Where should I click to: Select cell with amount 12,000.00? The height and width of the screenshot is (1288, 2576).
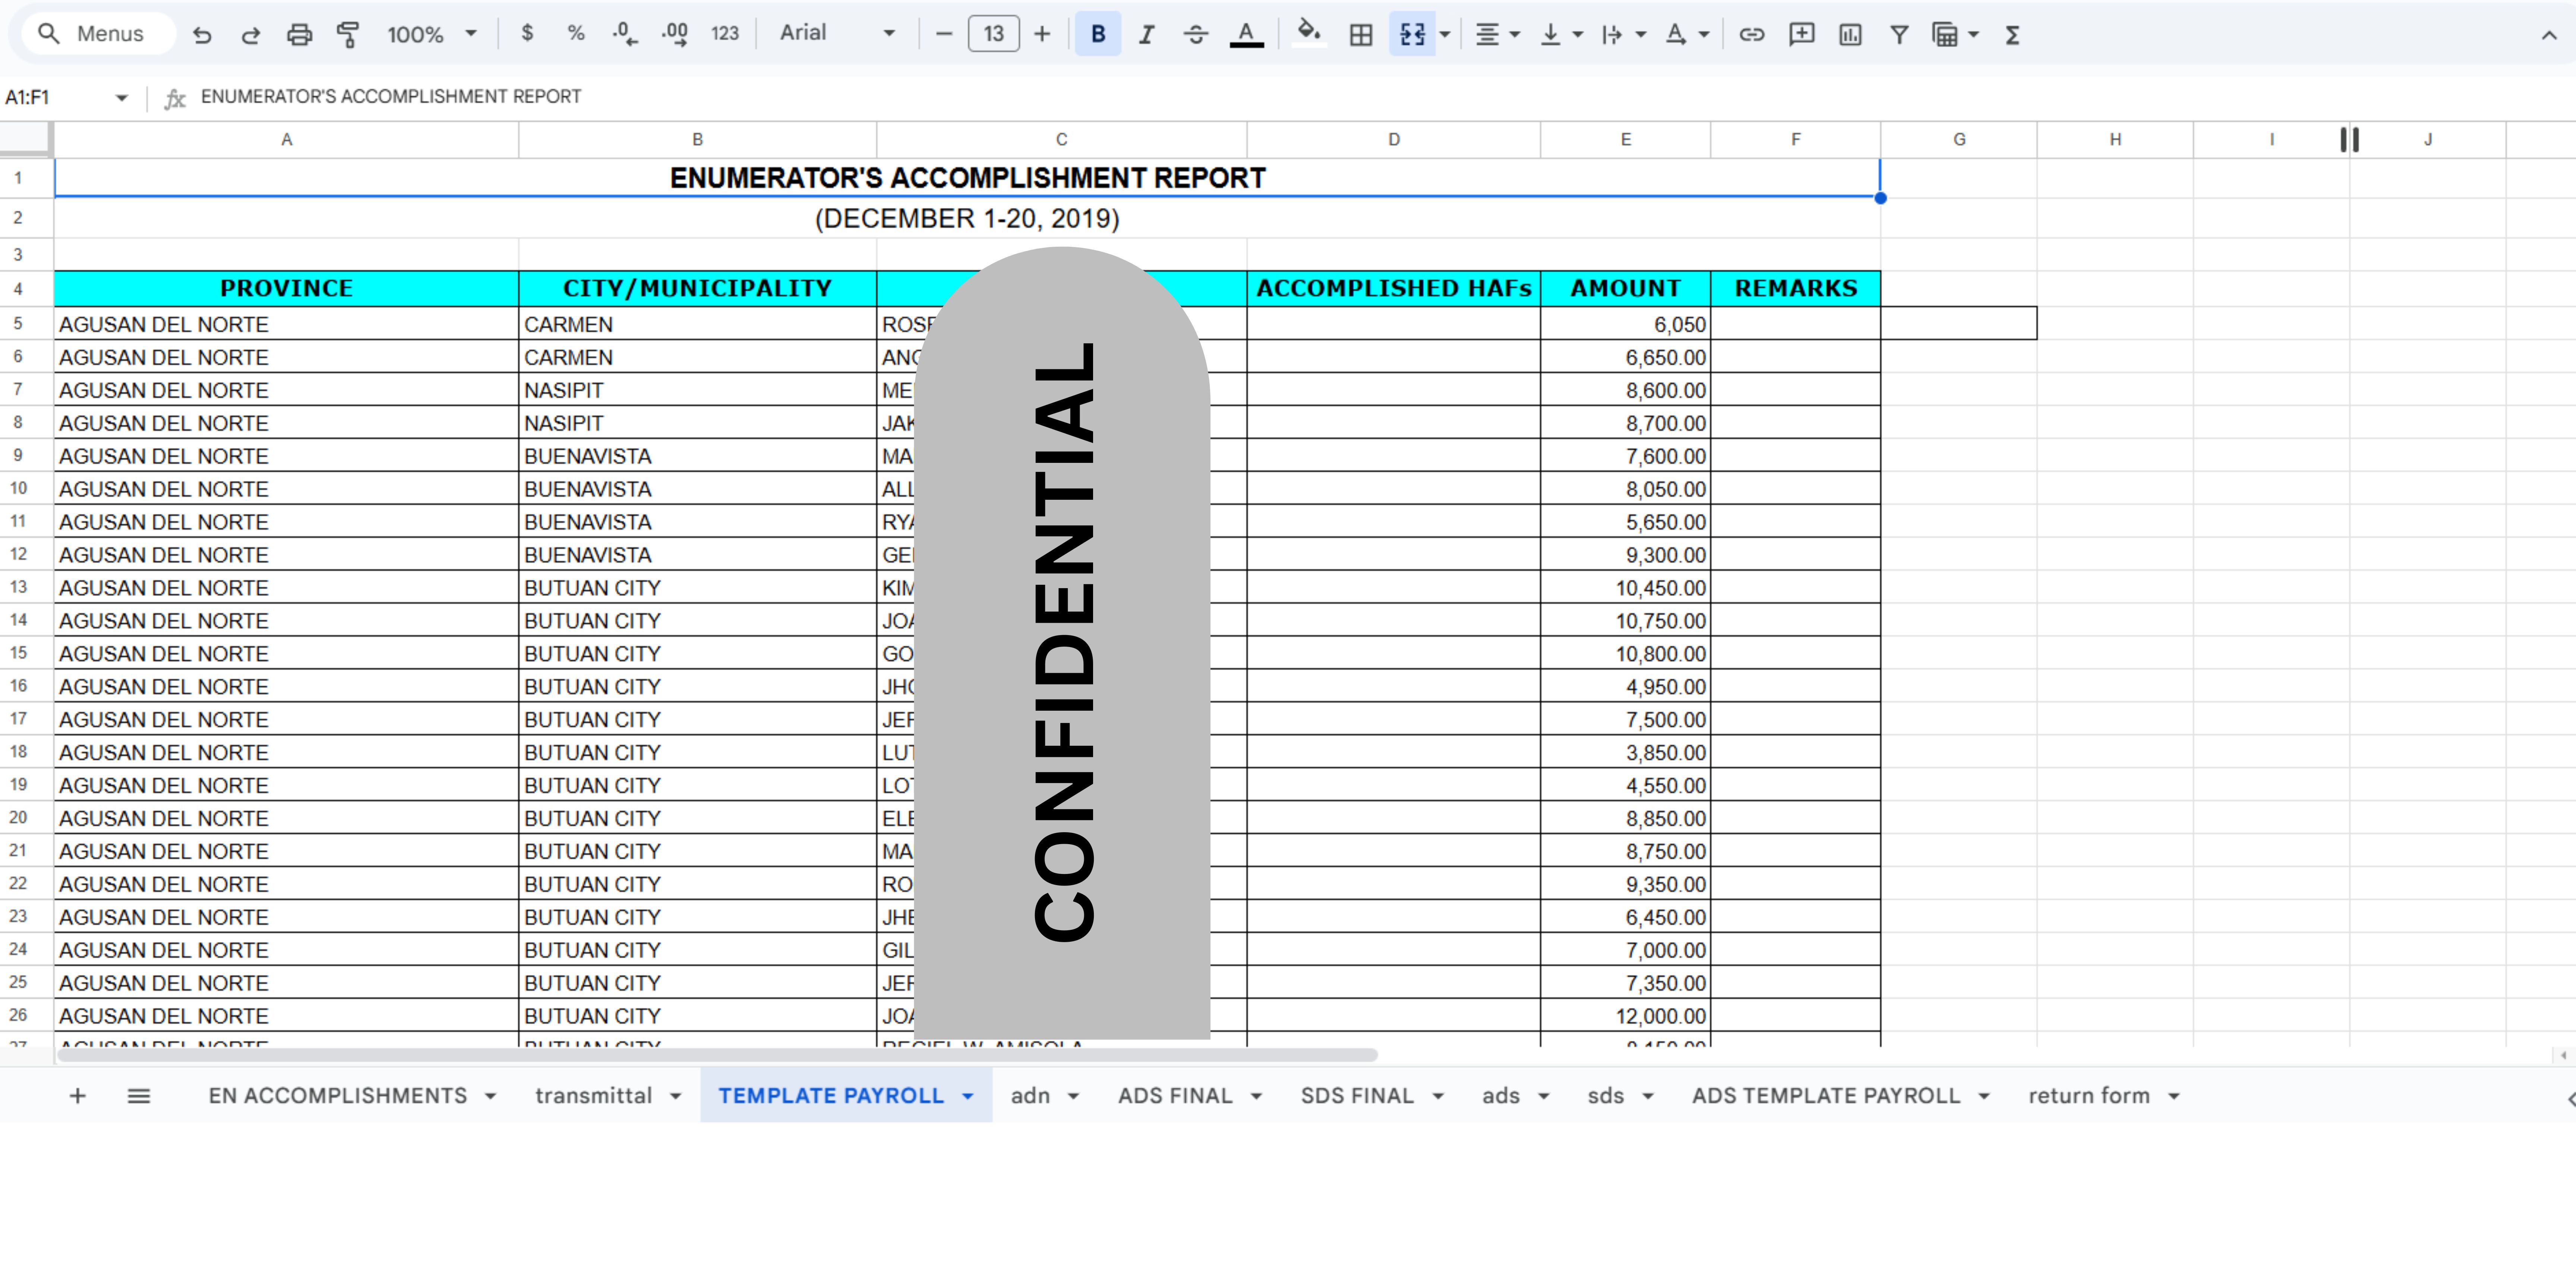(1625, 1016)
